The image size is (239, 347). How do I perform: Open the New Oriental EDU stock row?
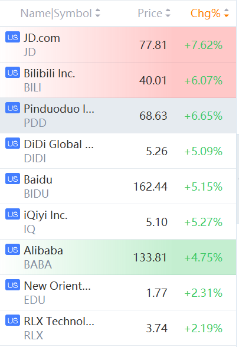118,293
